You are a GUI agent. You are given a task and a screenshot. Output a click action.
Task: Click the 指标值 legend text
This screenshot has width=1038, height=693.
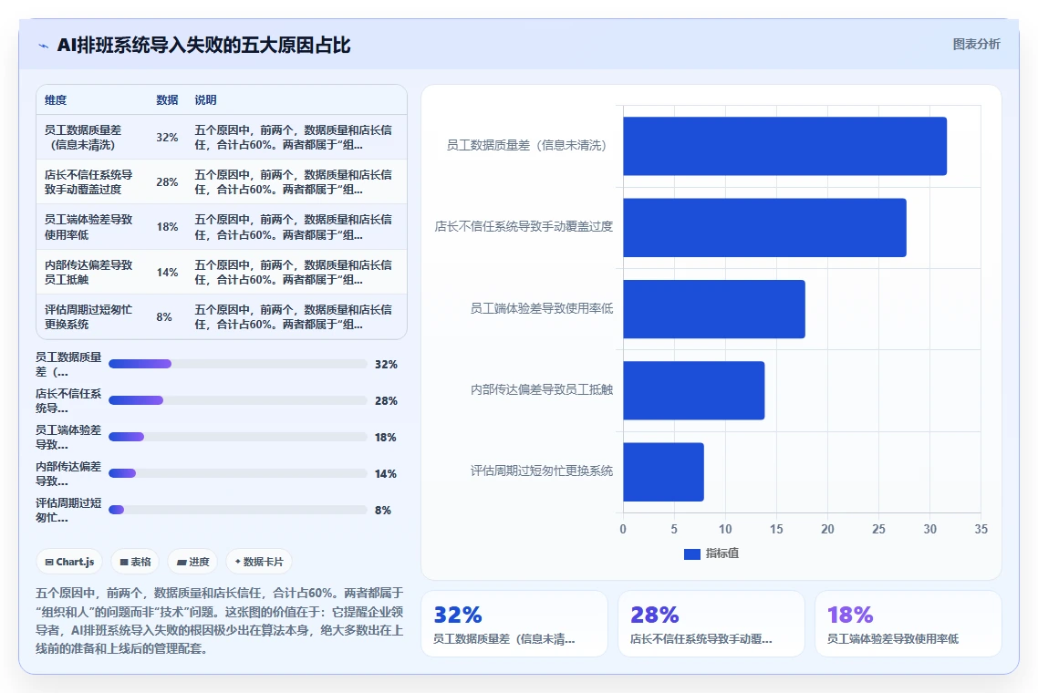click(x=722, y=553)
